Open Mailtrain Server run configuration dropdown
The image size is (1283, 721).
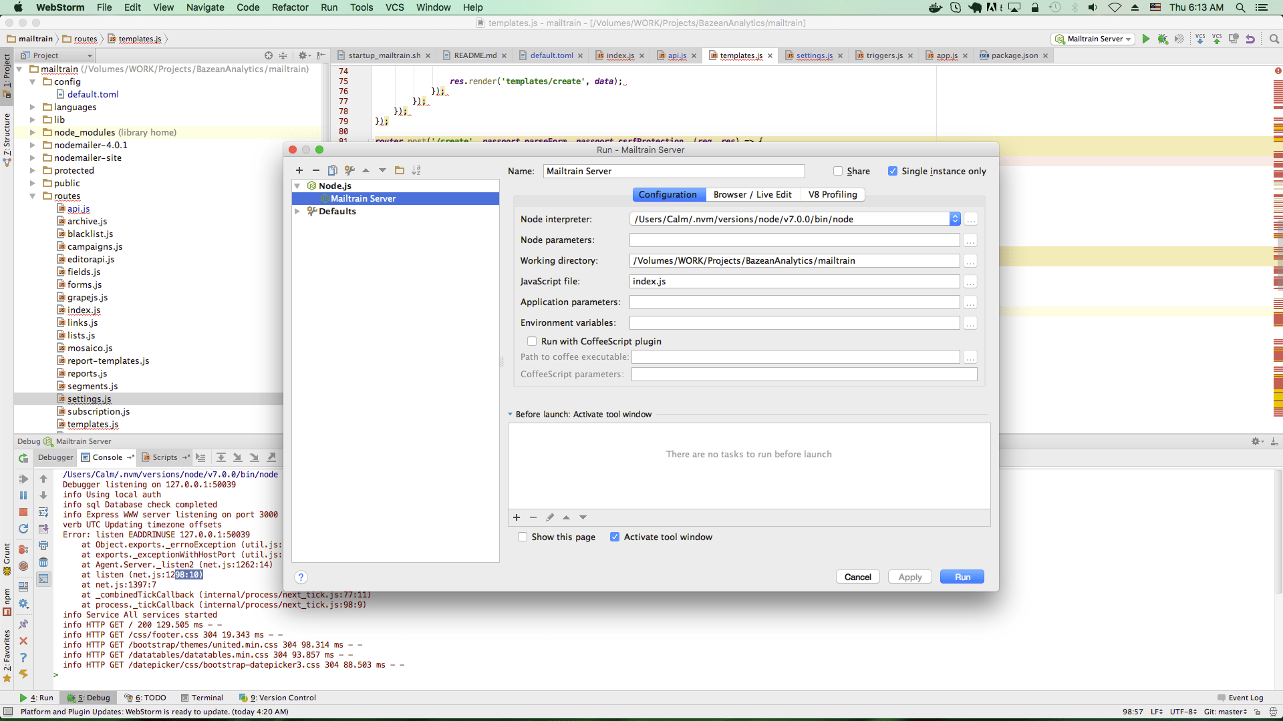pyautogui.click(x=1093, y=39)
